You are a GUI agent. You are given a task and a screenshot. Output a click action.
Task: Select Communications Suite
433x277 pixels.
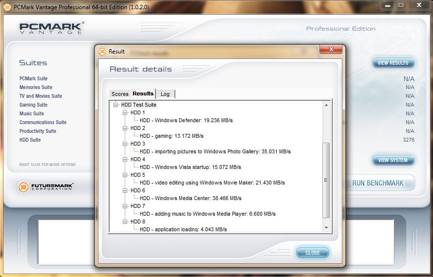pos(43,122)
